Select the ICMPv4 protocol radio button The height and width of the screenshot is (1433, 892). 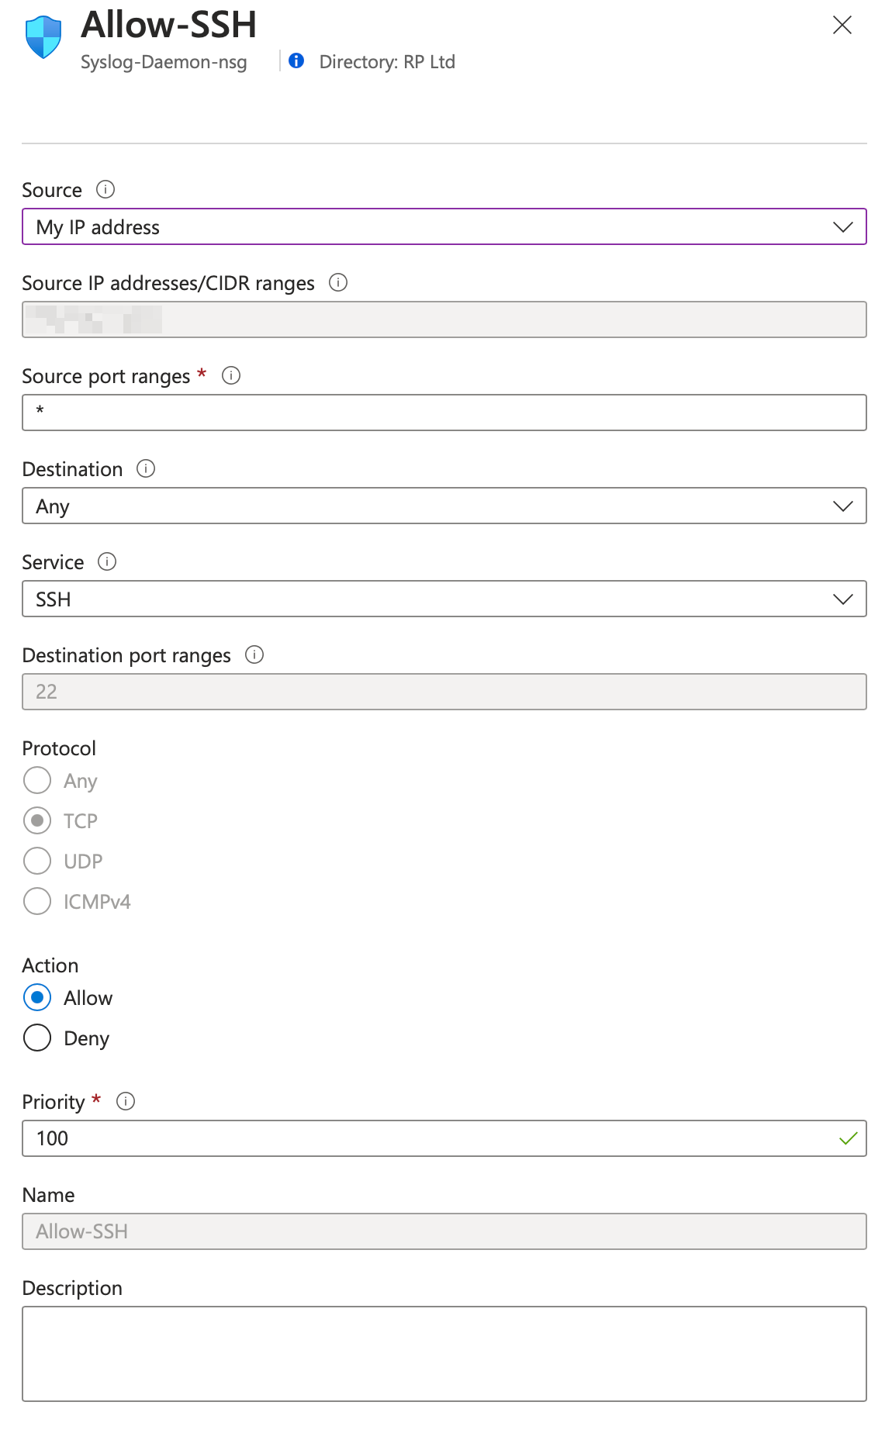[37, 901]
